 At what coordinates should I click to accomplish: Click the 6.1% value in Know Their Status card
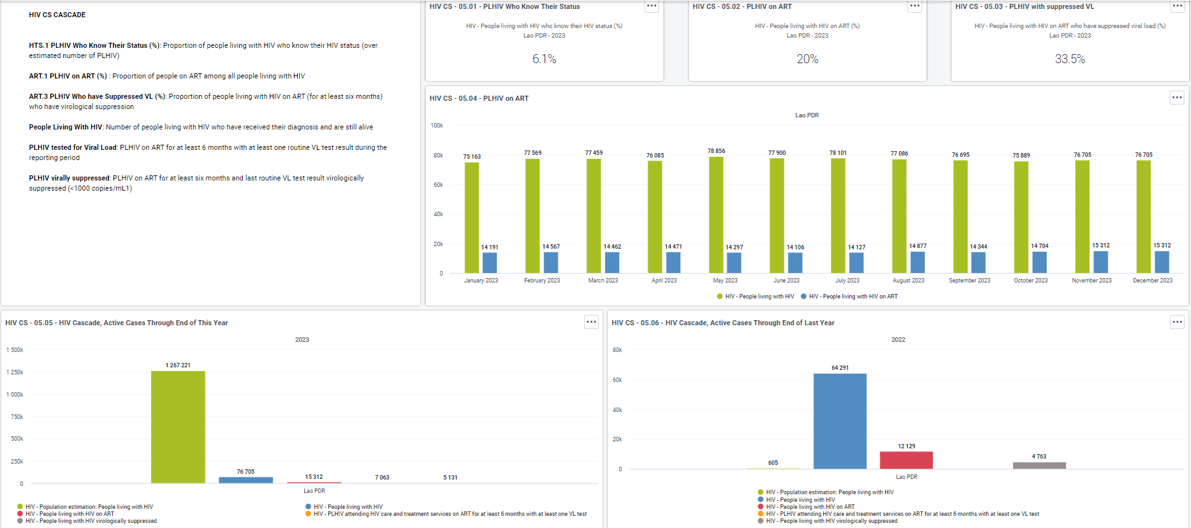click(x=544, y=59)
